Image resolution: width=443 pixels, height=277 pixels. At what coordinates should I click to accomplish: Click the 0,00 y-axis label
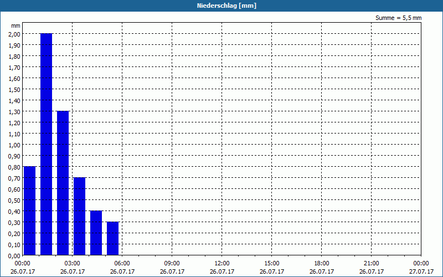point(16,255)
